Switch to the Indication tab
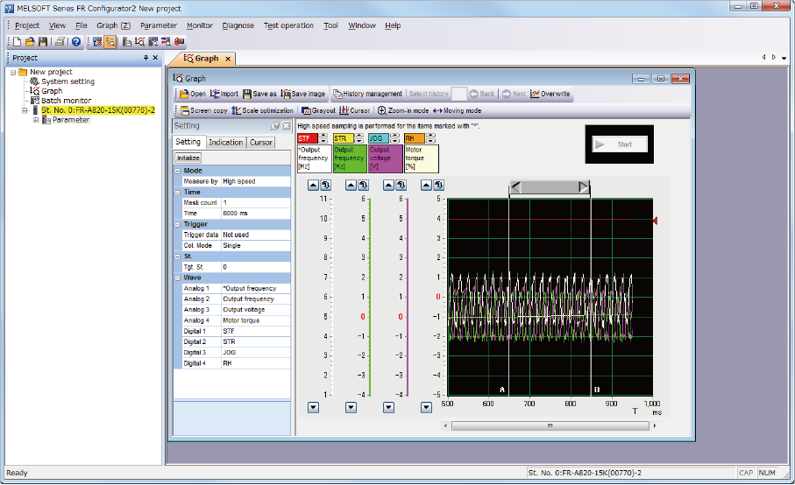The height and width of the screenshot is (485, 795). point(225,143)
